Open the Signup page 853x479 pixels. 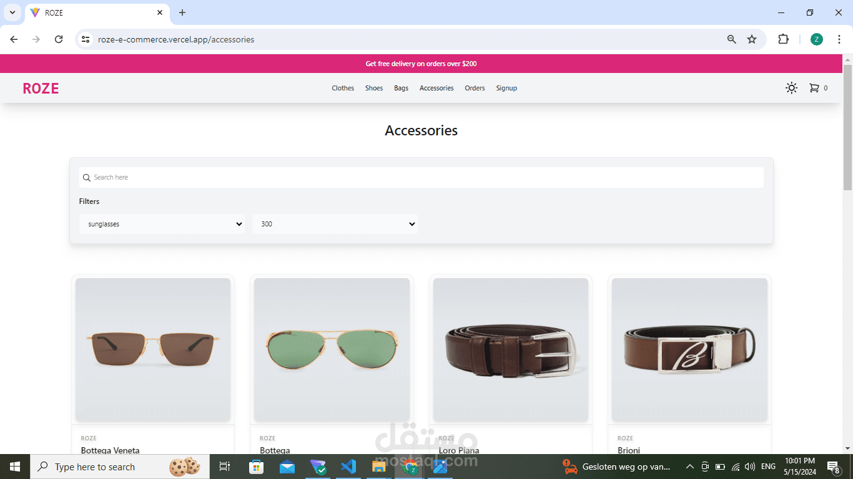click(x=506, y=88)
